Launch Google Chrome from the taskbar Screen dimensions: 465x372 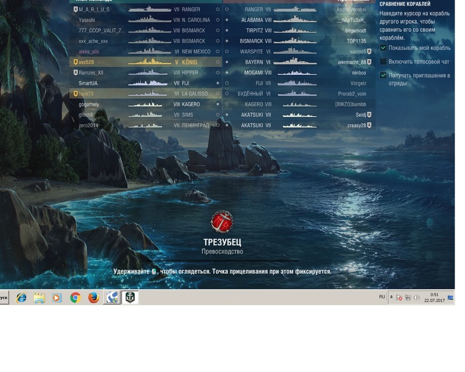pos(76,297)
